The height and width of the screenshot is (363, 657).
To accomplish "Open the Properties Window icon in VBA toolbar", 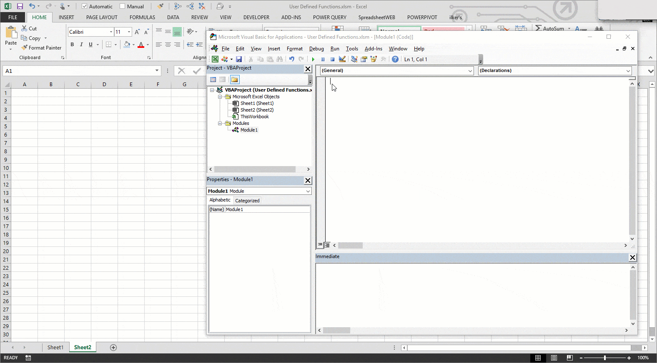I will [x=364, y=59].
